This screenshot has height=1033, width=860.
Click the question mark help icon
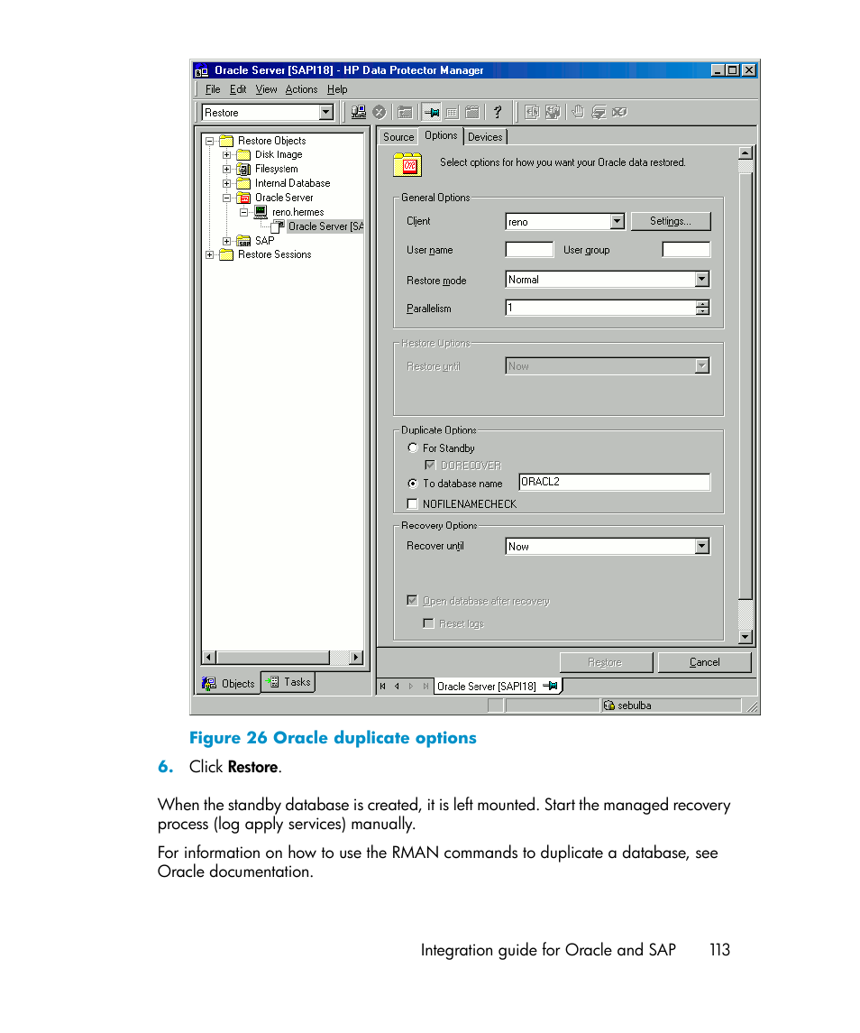tap(498, 113)
